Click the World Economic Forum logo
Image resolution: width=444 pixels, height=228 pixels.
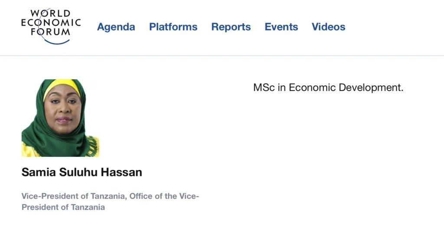[51, 26]
